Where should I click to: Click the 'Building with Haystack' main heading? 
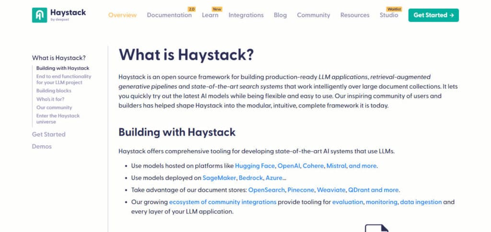coord(177,132)
